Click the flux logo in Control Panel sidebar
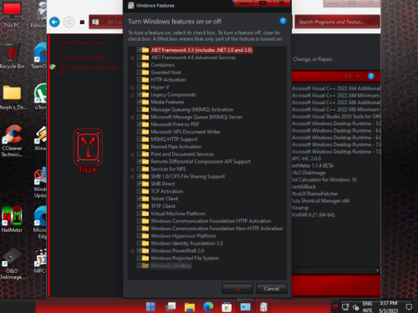The image size is (418, 313). click(x=88, y=150)
